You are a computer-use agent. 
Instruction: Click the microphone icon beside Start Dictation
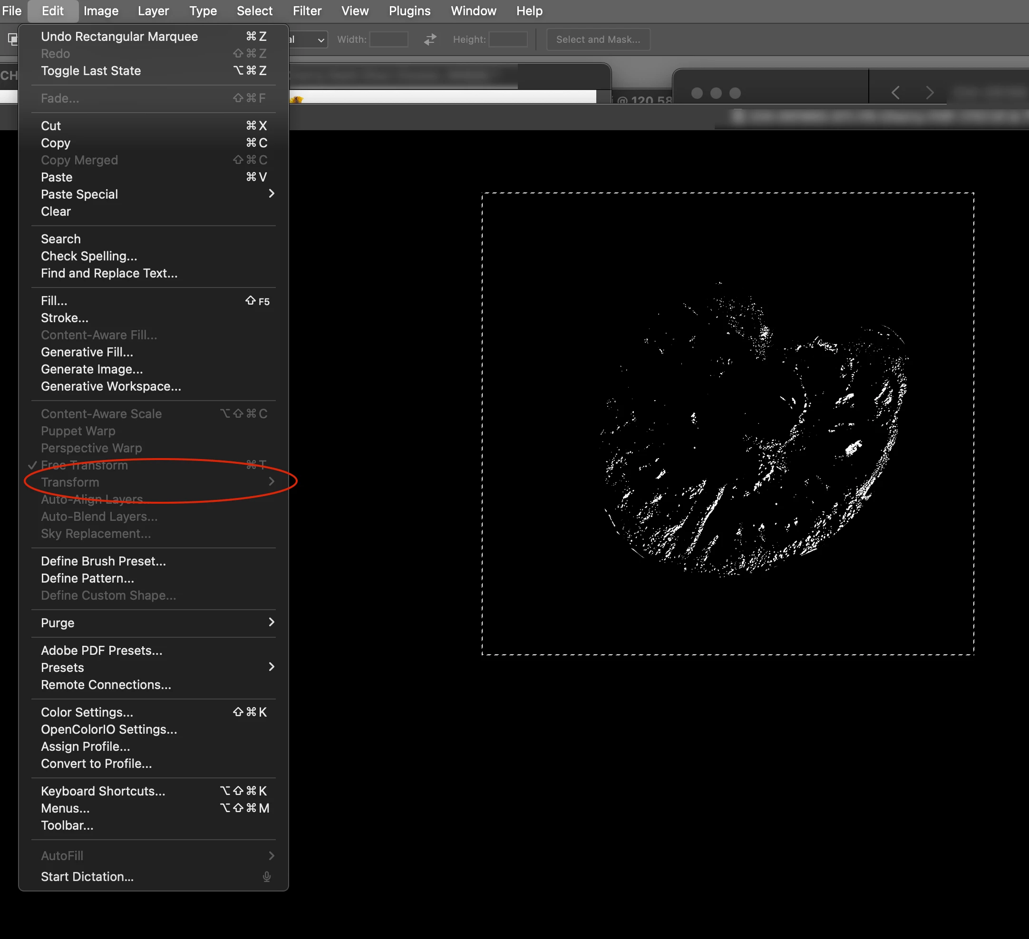pos(266,876)
